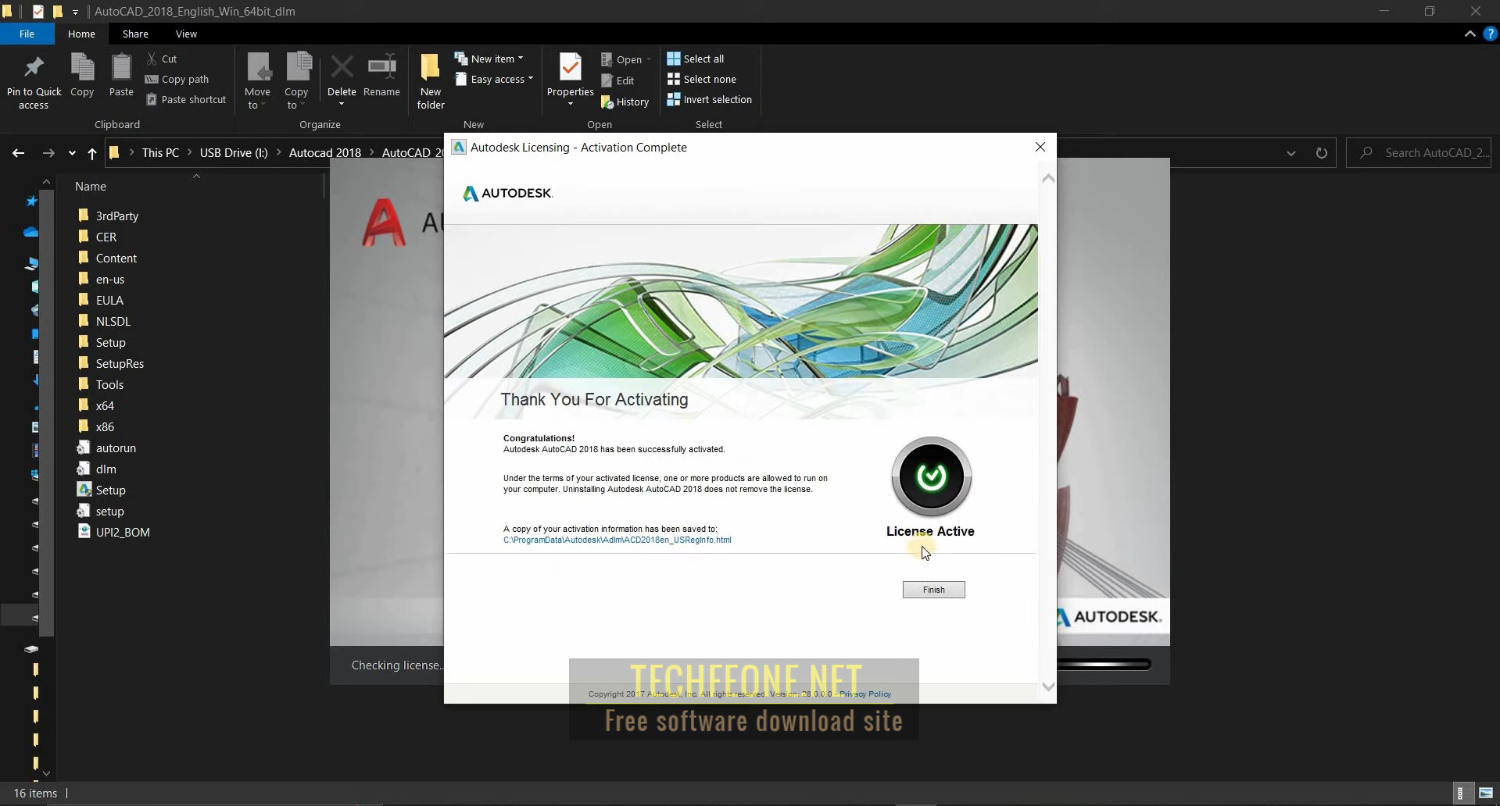
Task: Click the Open ribbon option
Action: click(x=626, y=59)
